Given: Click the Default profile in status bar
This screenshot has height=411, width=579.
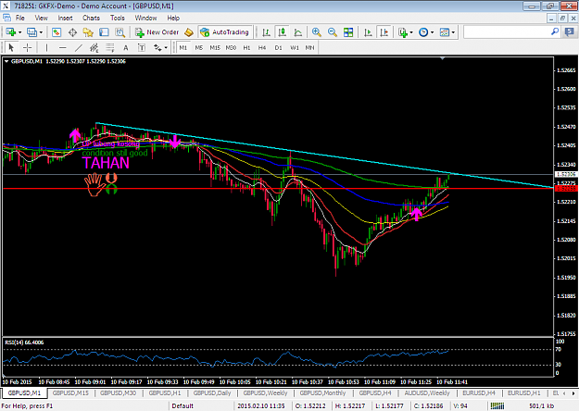Looking at the screenshot, I should pyautogui.click(x=183, y=405).
